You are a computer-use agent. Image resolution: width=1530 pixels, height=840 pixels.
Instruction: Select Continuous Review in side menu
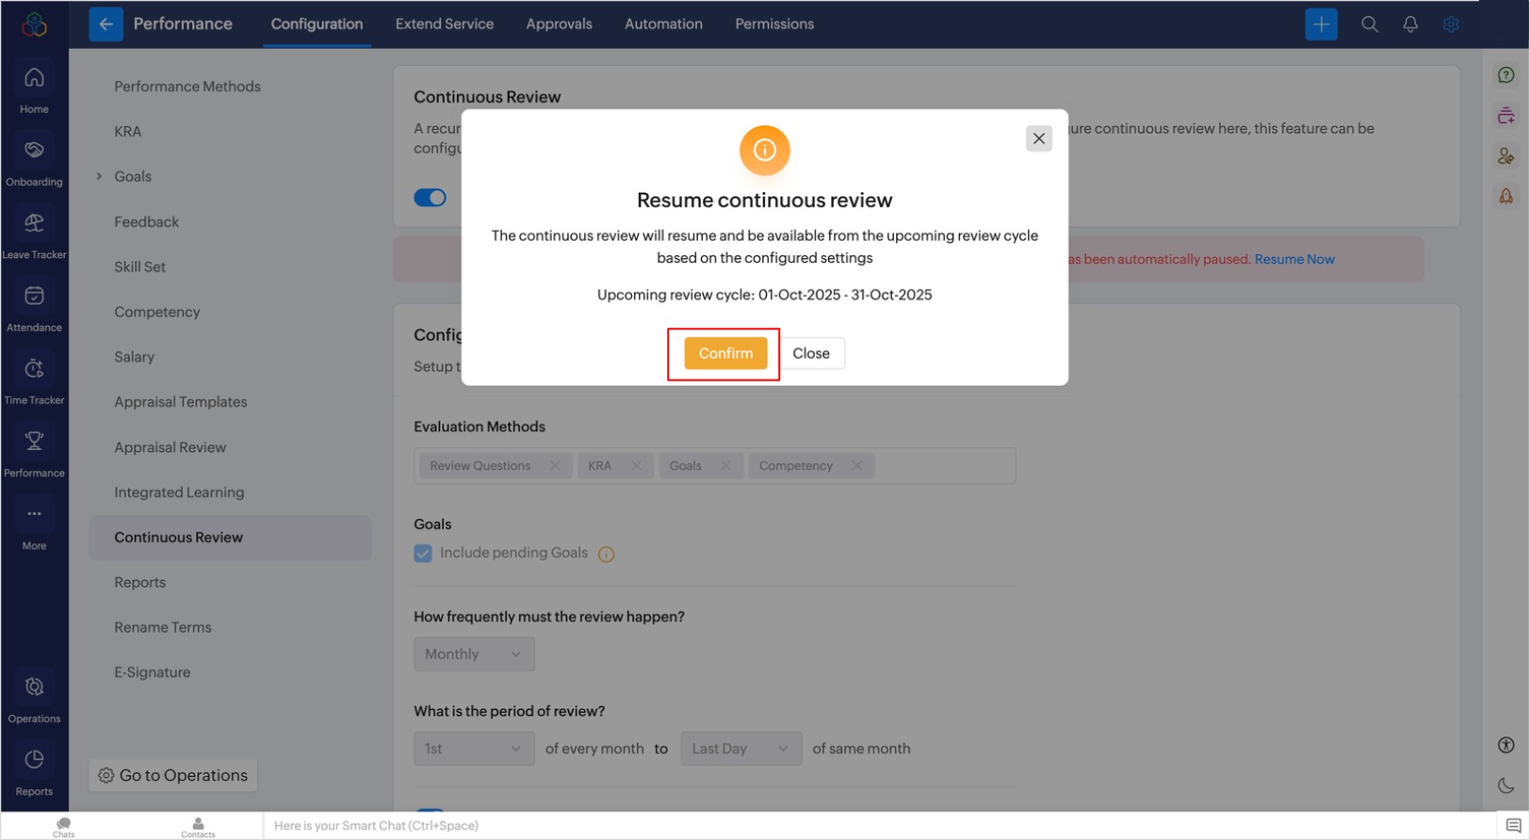231,538
